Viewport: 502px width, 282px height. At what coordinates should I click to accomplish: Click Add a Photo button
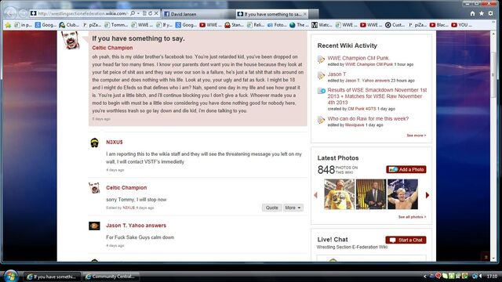pos(406,169)
